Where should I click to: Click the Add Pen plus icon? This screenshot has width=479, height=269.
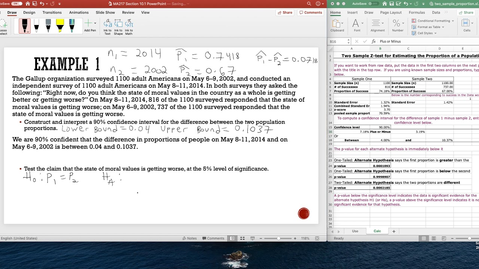coord(88,23)
